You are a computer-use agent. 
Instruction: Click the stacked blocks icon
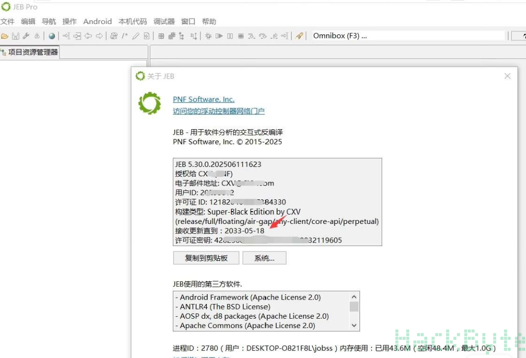tap(172, 36)
